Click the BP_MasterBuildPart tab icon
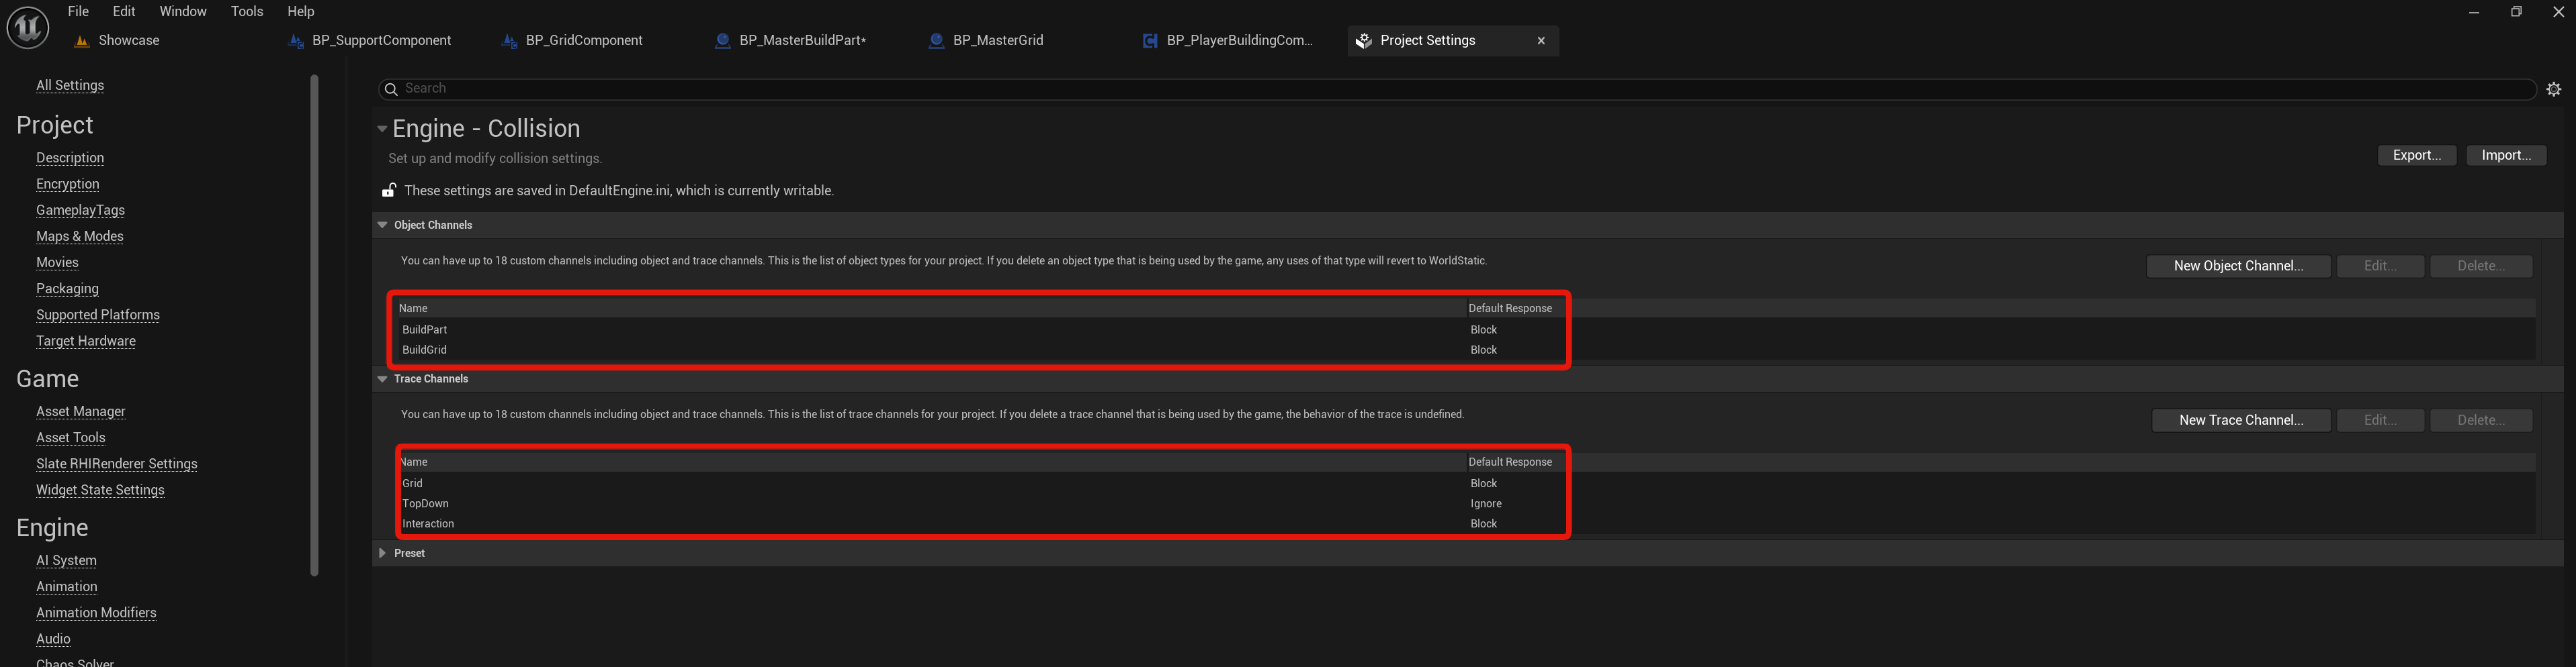Image resolution: width=2576 pixels, height=667 pixels. click(722, 41)
